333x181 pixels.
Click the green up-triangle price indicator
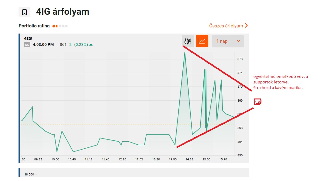[x=91, y=45]
